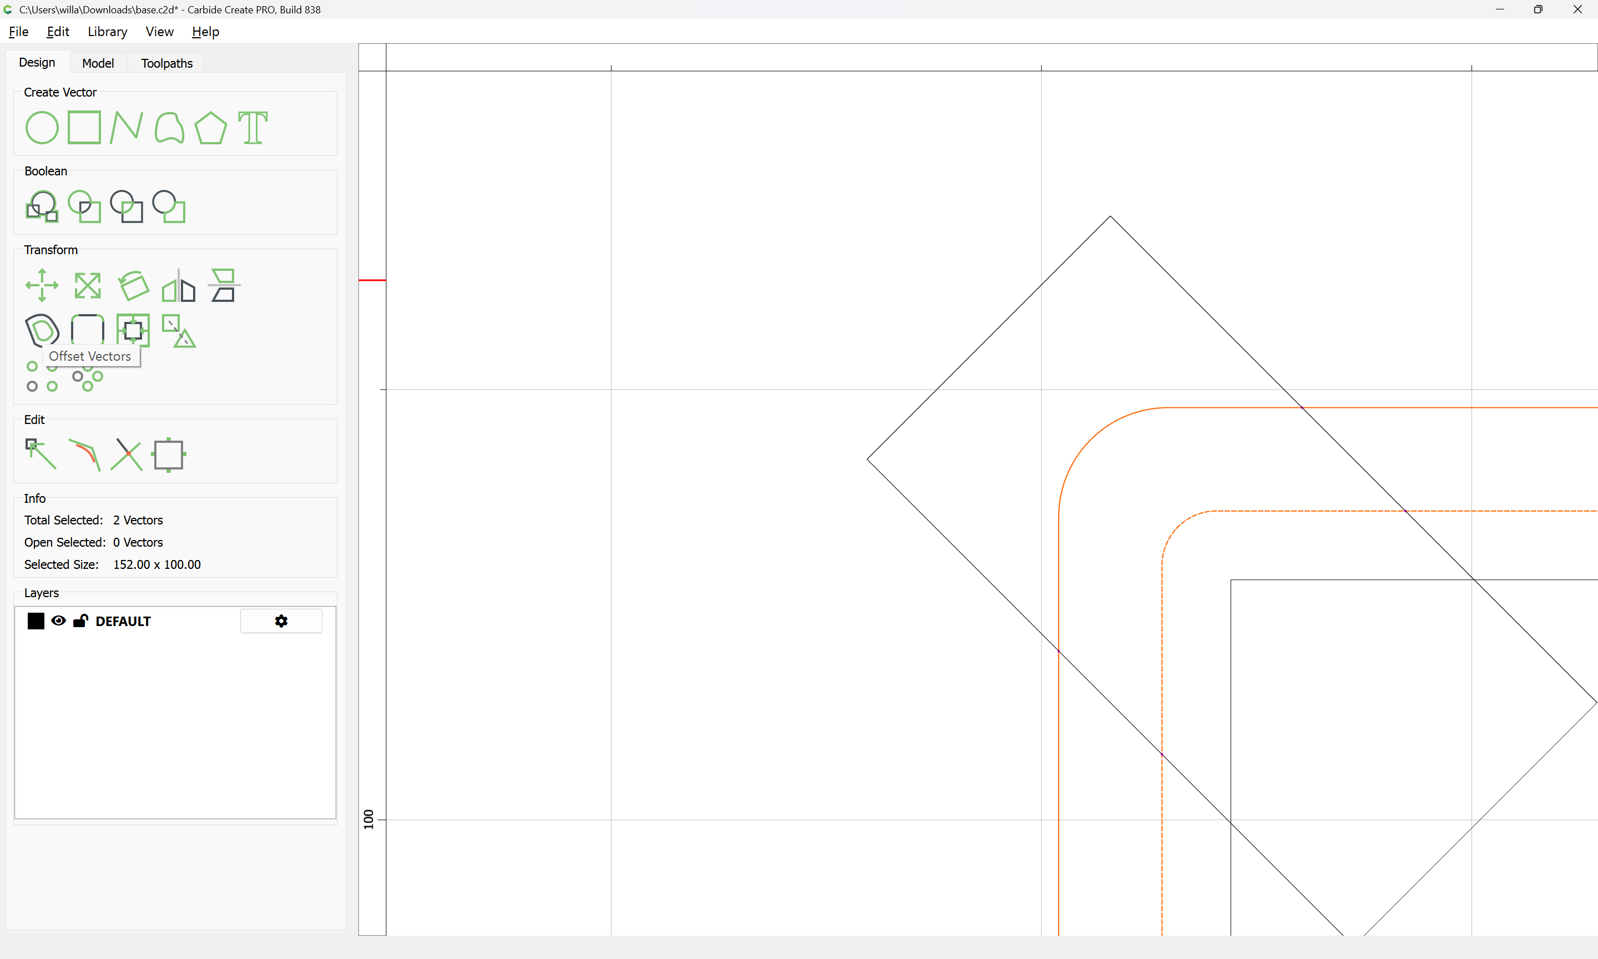Switch to the Toolpaths tab
The image size is (1598, 959).
pyautogui.click(x=166, y=63)
